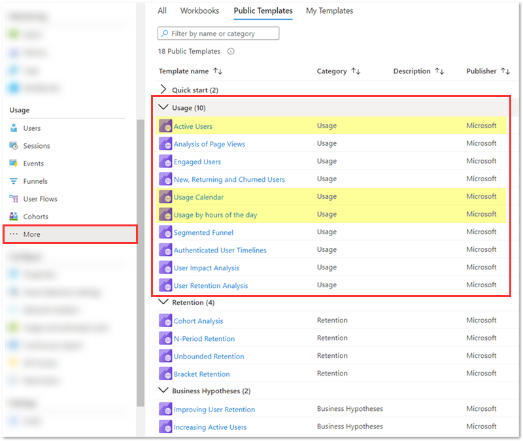Open the Events icon in sidebar

(14, 164)
